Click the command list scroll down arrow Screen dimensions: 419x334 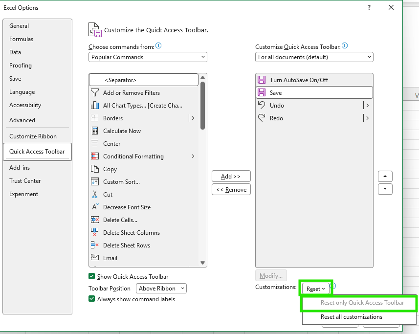(x=202, y=263)
